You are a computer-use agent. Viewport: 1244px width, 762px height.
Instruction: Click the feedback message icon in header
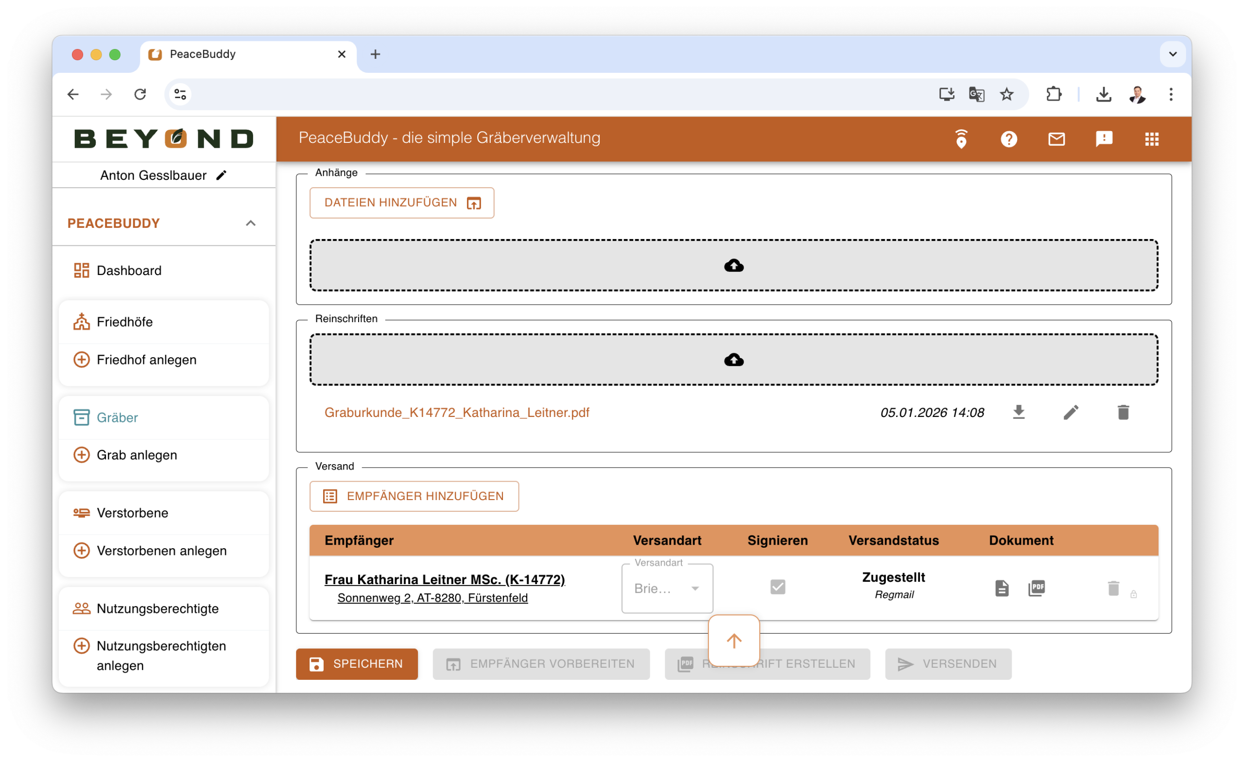tap(1104, 139)
